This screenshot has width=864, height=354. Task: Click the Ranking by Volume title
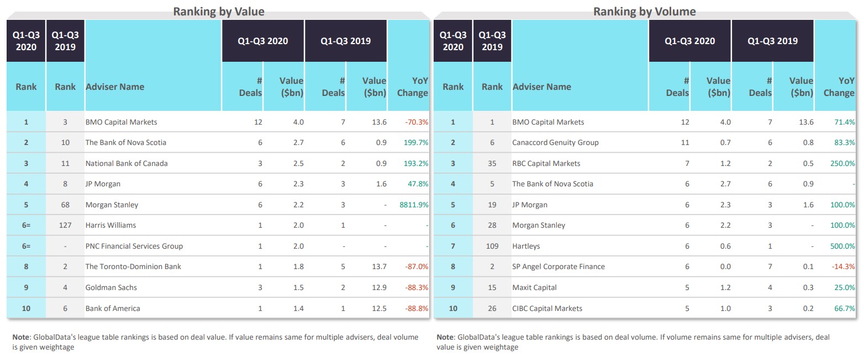[x=644, y=11]
